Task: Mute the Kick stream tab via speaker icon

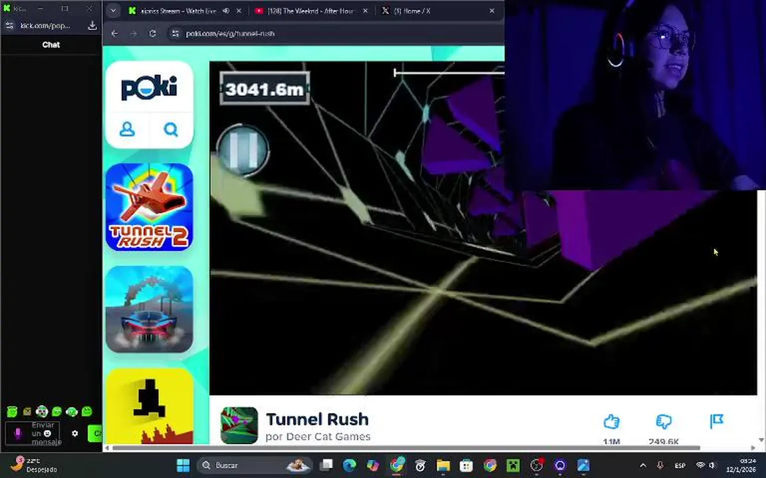Action: [x=225, y=11]
